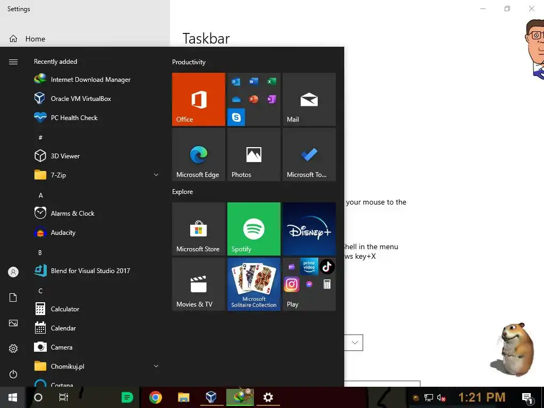544x408 pixels.
Task: Open the Microsoft To Do tile
Action: [x=309, y=155]
